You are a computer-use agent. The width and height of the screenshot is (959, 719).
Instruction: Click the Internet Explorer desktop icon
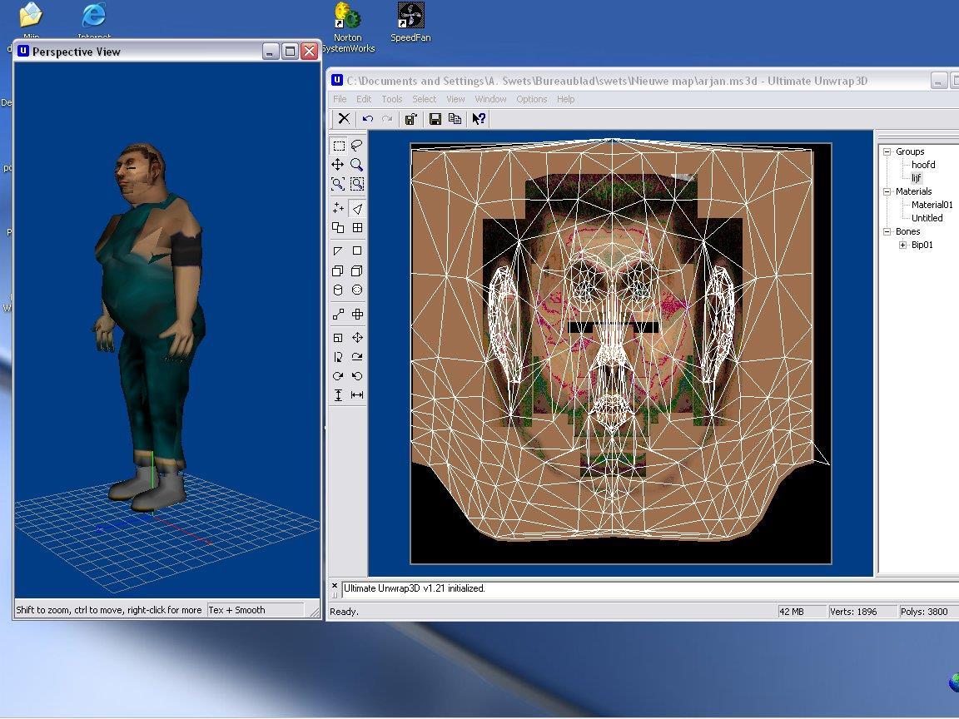[x=94, y=21]
